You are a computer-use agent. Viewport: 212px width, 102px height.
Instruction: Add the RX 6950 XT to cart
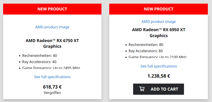tap(159, 89)
